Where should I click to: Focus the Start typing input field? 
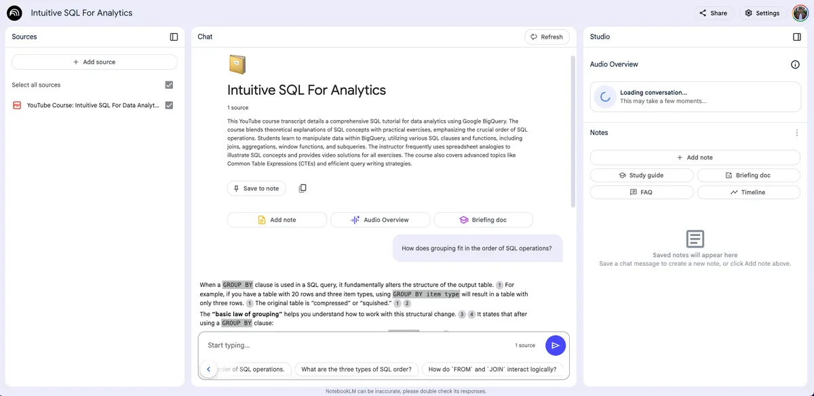pyautogui.click(x=356, y=345)
